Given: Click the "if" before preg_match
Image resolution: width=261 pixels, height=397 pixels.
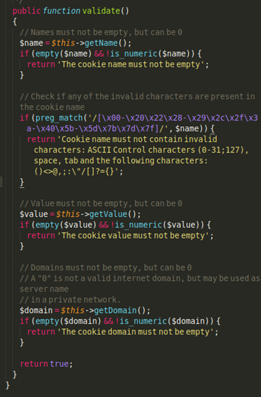Looking at the screenshot, I should point(24,118).
